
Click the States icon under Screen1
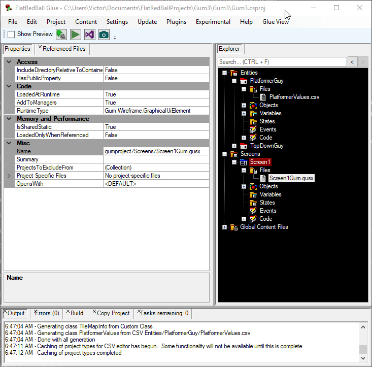click(x=253, y=203)
